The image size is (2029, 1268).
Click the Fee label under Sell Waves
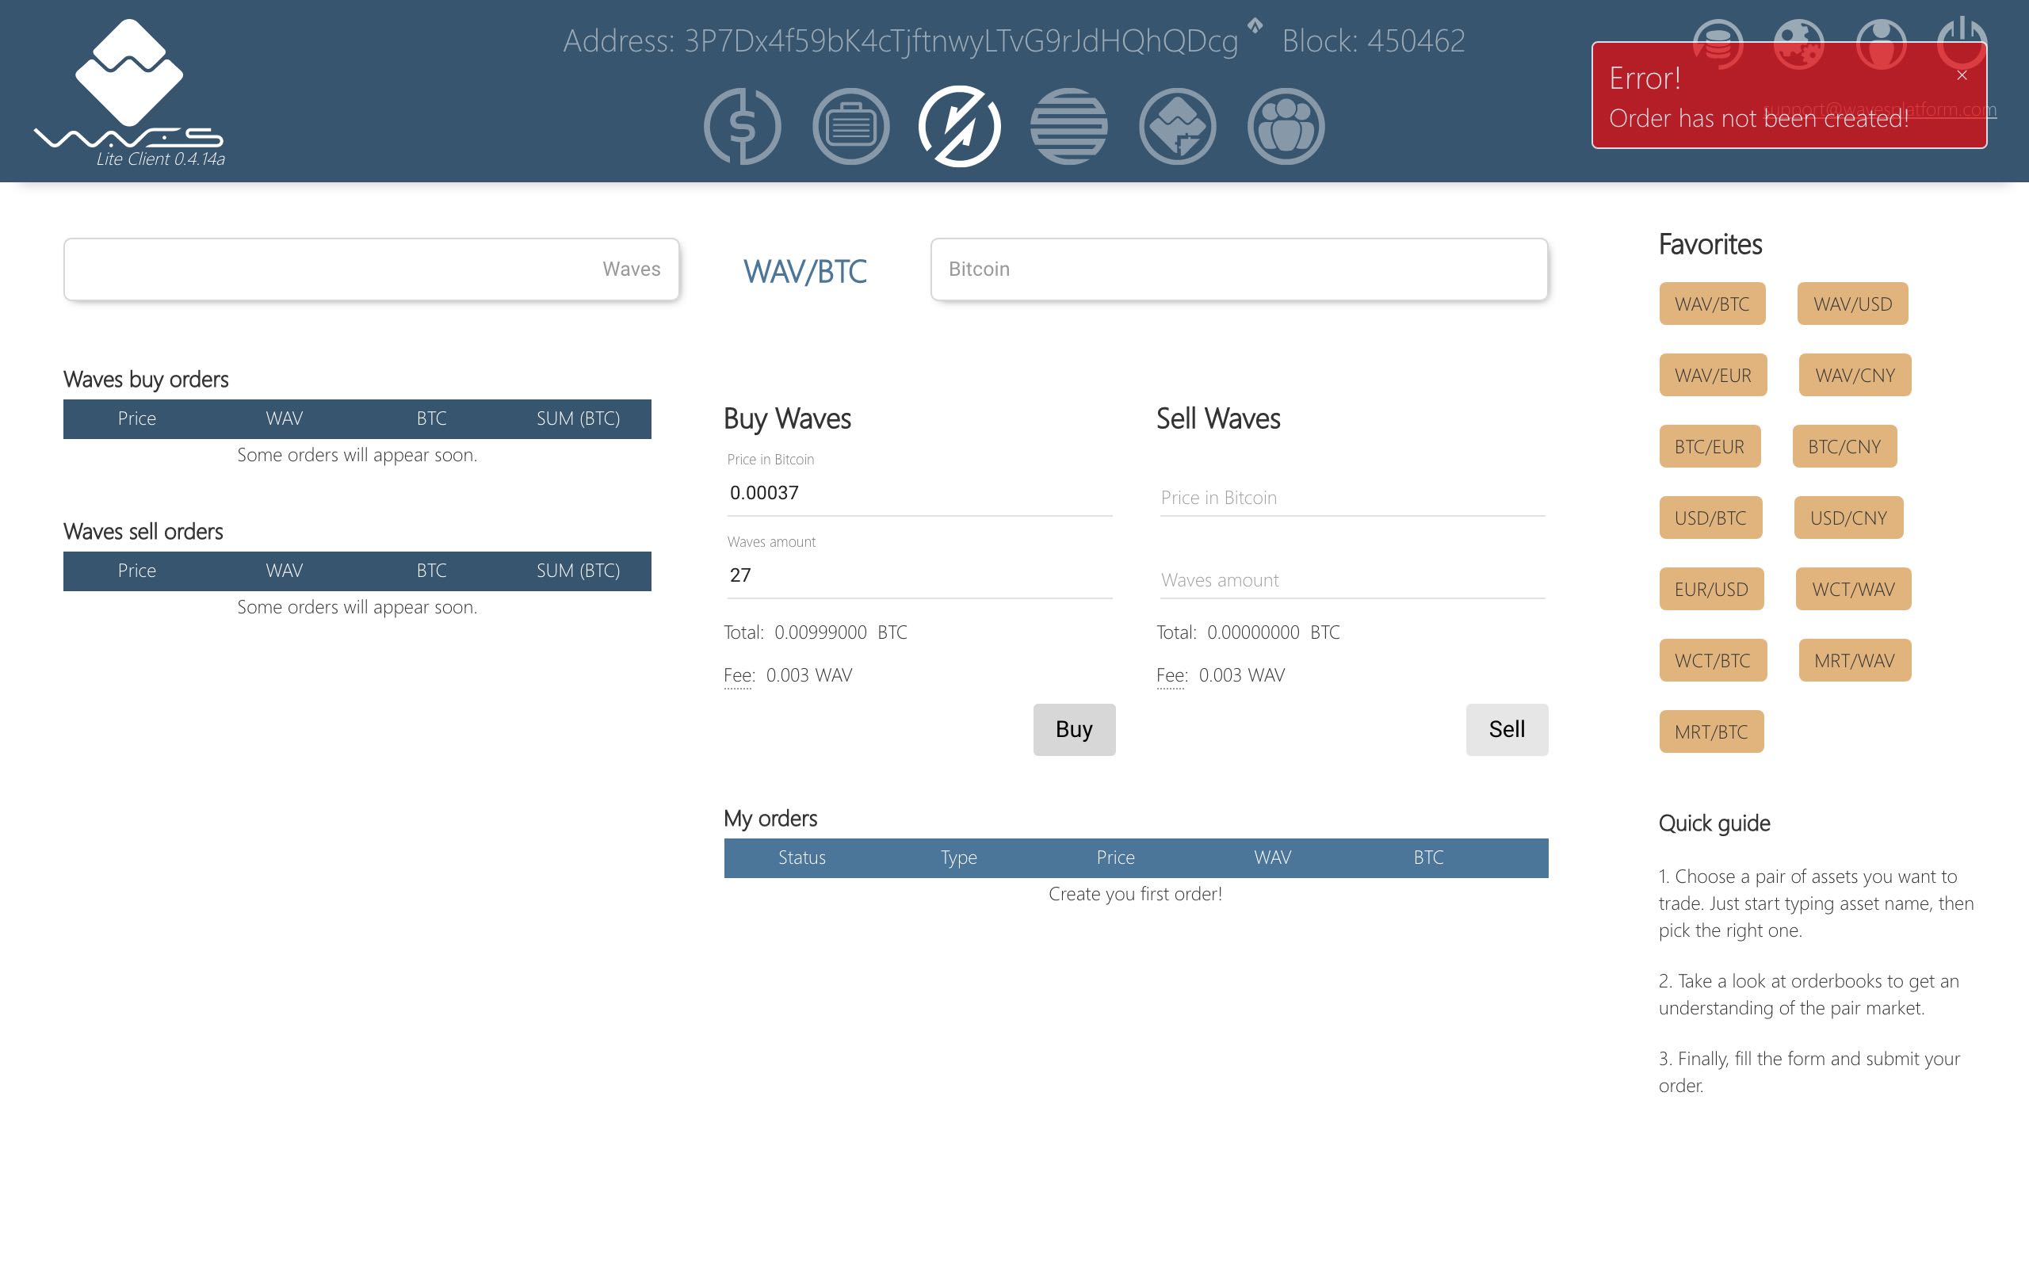point(1171,675)
